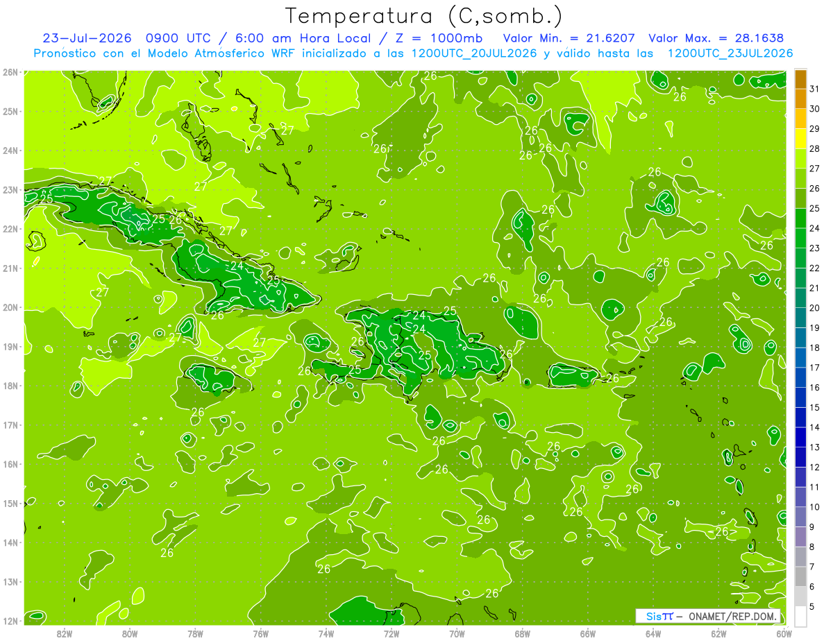This screenshot has height=643, width=833.
Task: Click the 74W longitude axis label
Action: point(326,634)
